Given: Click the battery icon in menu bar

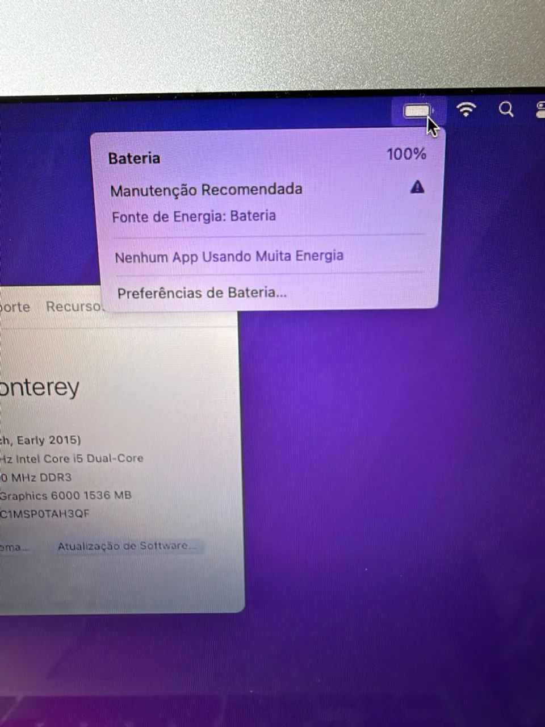Looking at the screenshot, I should 419,111.
